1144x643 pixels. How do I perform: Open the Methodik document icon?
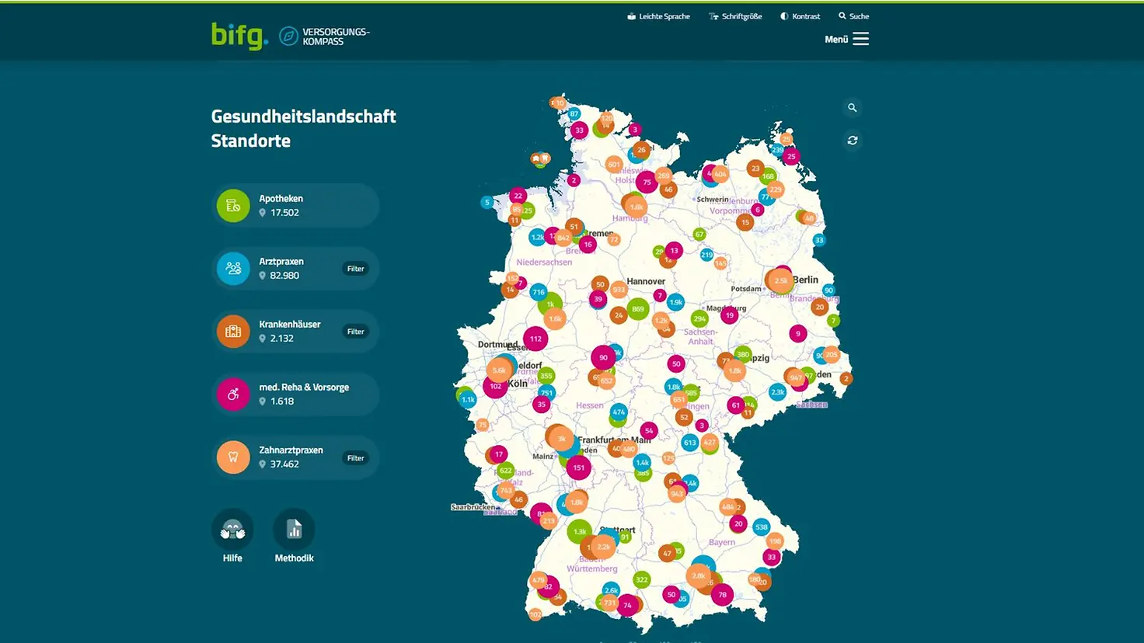pos(294,530)
